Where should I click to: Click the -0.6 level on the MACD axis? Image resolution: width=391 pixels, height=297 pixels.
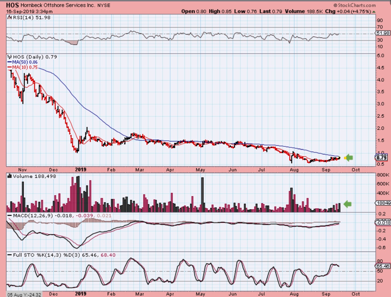pos(381,248)
